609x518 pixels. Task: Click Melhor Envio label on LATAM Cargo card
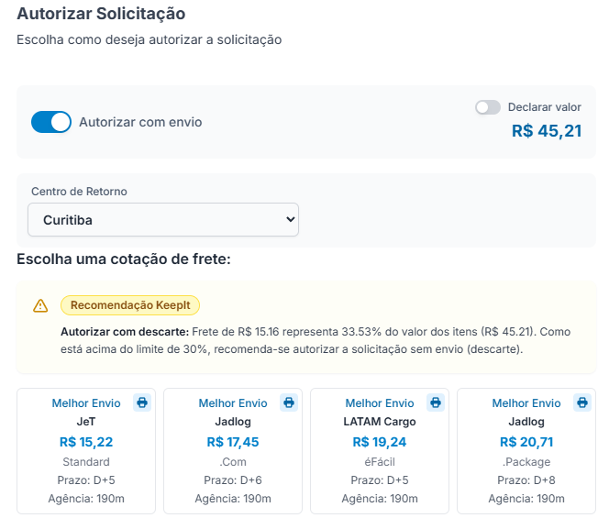click(x=380, y=403)
